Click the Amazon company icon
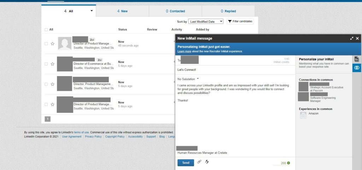This screenshot has width=362, height=170. click(x=303, y=115)
